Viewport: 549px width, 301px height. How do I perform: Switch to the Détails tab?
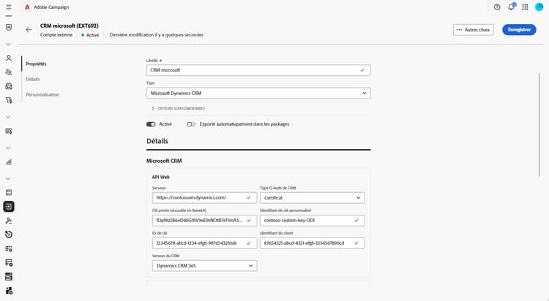[33, 79]
